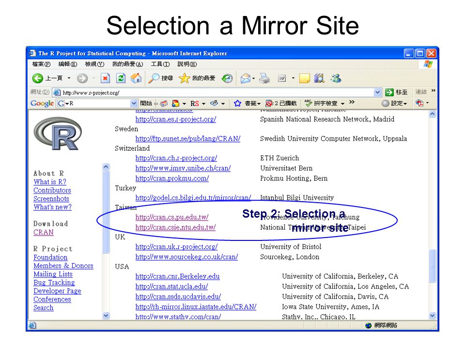Click the History clock icon
The height and width of the screenshot is (349, 465).
(x=227, y=79)
